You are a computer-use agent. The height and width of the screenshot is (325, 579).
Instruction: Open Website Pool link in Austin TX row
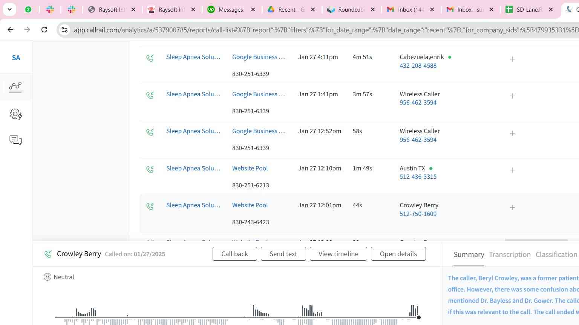(x=250, y=168)
